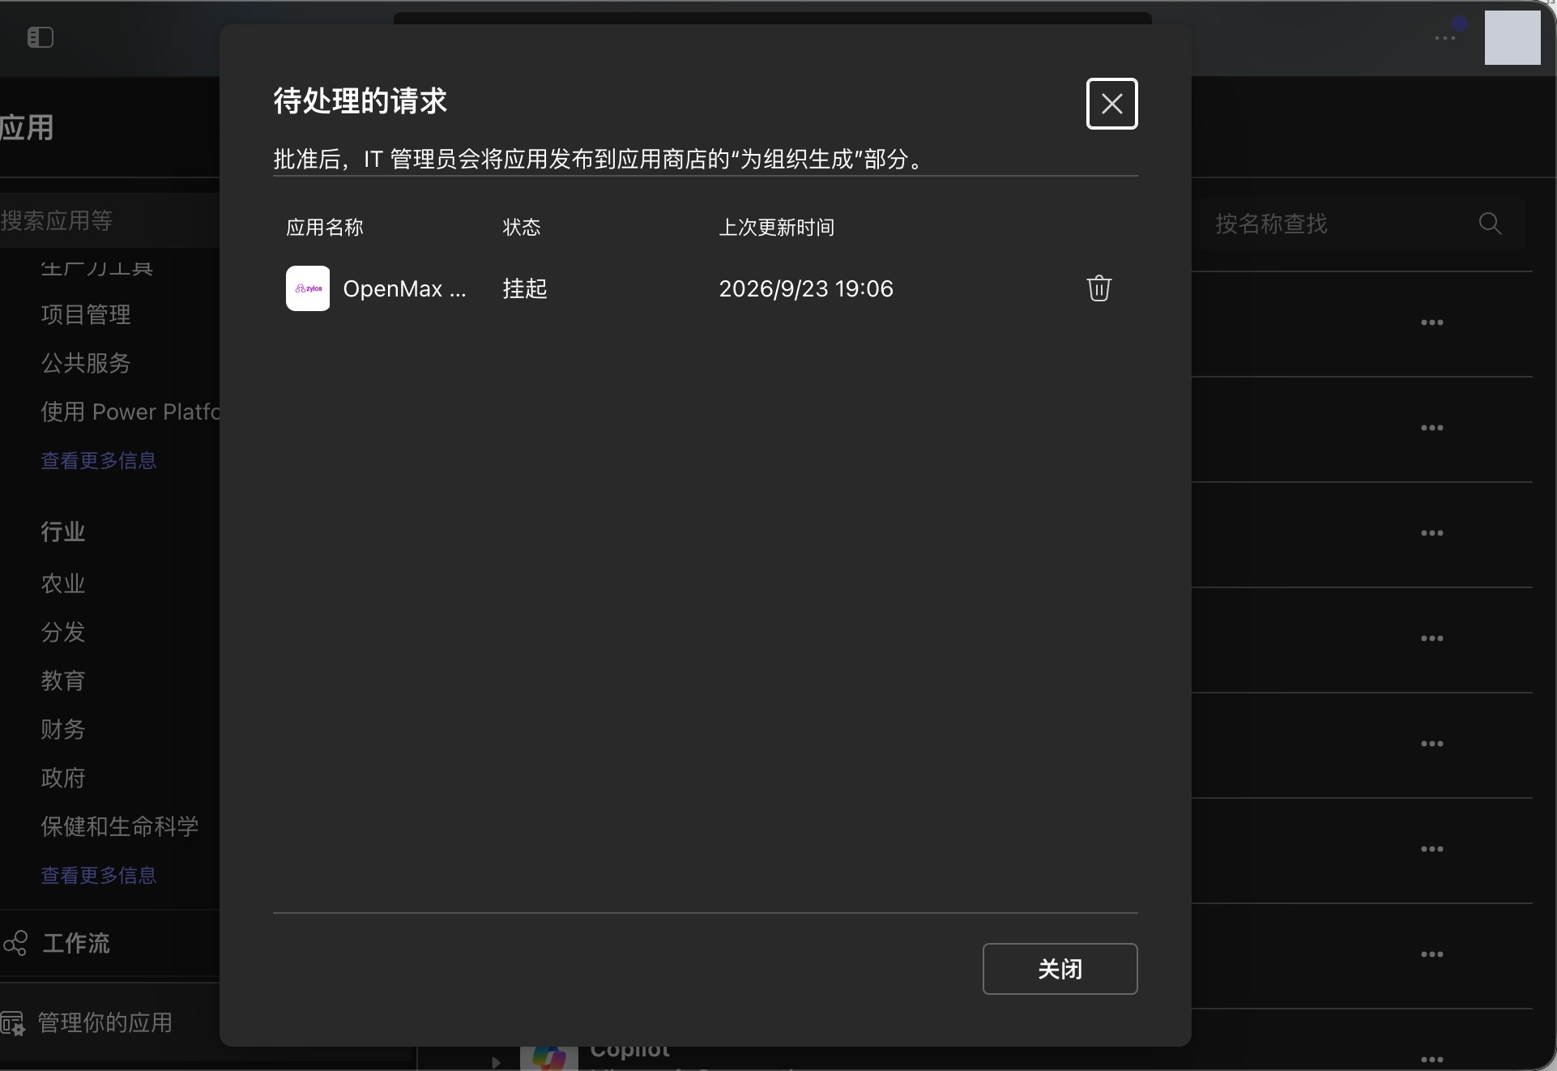The height and width of the screenshot is (1071, 1557).
Task: Select the 公共服务 category
Action: click(x=86, y=363)
